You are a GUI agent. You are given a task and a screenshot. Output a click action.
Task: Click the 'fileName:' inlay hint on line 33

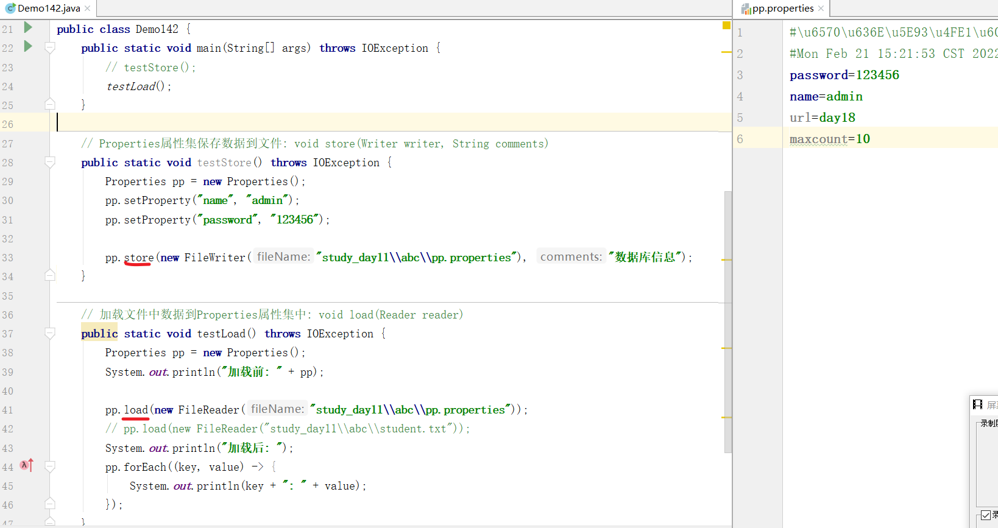click(283, 257)
